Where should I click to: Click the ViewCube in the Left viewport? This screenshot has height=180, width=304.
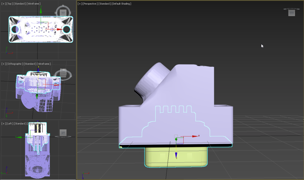point(63,133)
